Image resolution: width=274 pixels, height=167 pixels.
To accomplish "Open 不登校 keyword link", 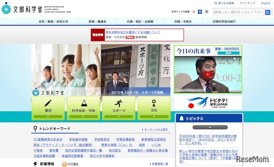I will 38,151.
